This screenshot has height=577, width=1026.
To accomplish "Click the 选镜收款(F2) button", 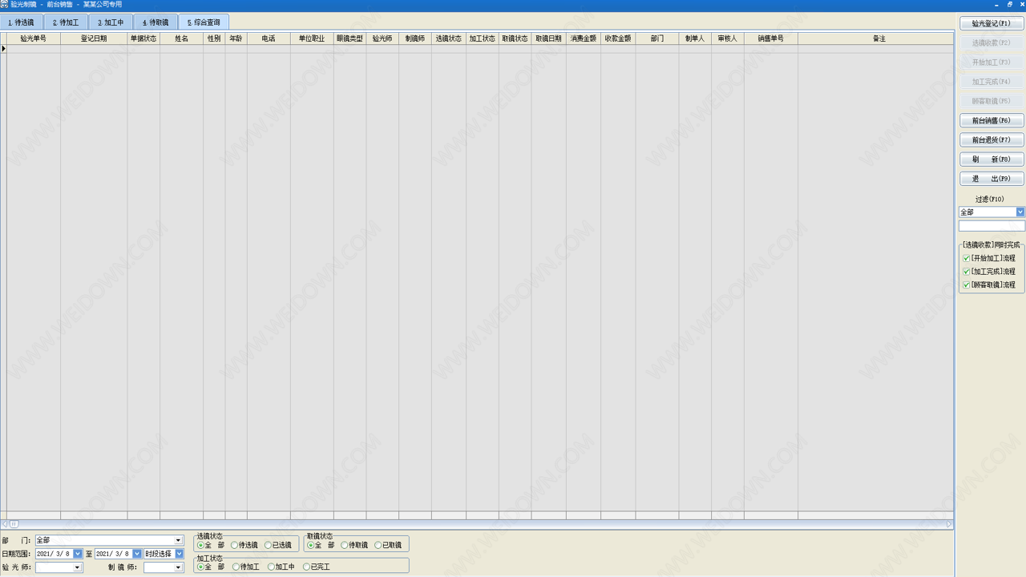I will click(x=992, y=43).
